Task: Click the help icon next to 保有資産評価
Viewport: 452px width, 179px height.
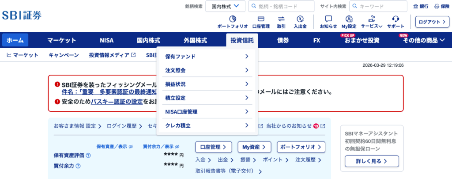Action: tap(88, 156)
